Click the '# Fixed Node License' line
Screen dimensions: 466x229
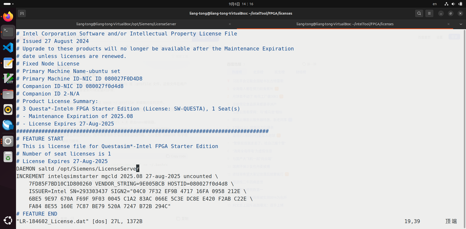tap(48, 63)
